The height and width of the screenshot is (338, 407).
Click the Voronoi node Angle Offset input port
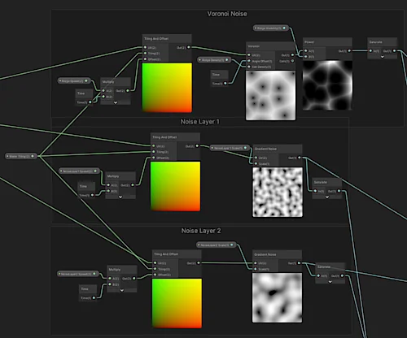(x=249, y=61)
